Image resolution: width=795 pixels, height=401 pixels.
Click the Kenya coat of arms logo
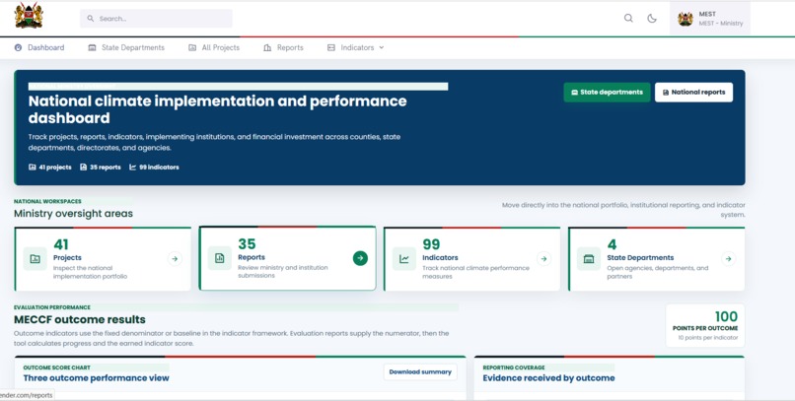coord(29,16)
